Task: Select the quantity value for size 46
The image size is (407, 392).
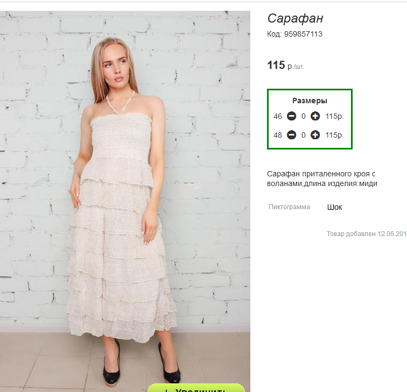Action: [x=304, y=116]
